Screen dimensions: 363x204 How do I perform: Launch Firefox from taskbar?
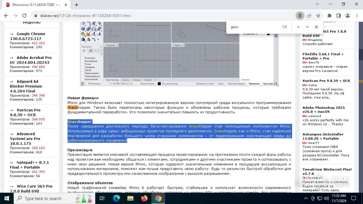144,198
